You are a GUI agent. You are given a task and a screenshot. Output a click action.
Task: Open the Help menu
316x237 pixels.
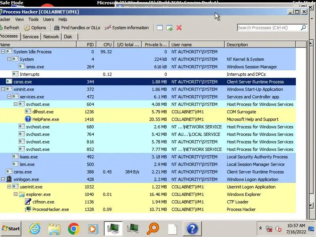click(x=63, y=19)
